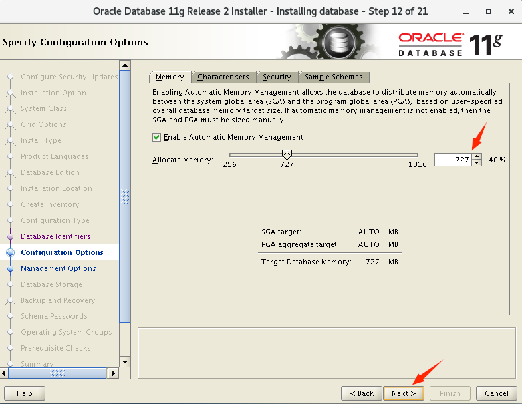Click the Configuration Options step bullet icon
The image size is (522, 404).
click(11, 252)
